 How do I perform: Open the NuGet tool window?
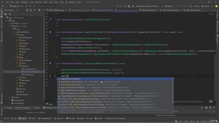pos(80,119)
